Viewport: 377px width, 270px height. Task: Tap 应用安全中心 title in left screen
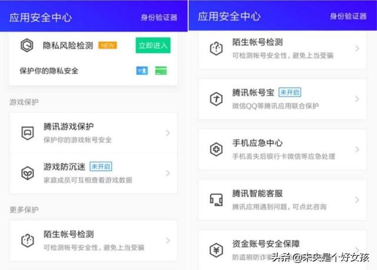coord(41,18)
